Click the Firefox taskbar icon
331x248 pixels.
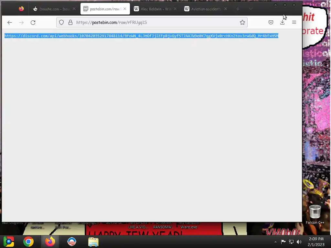click(50, 242)
